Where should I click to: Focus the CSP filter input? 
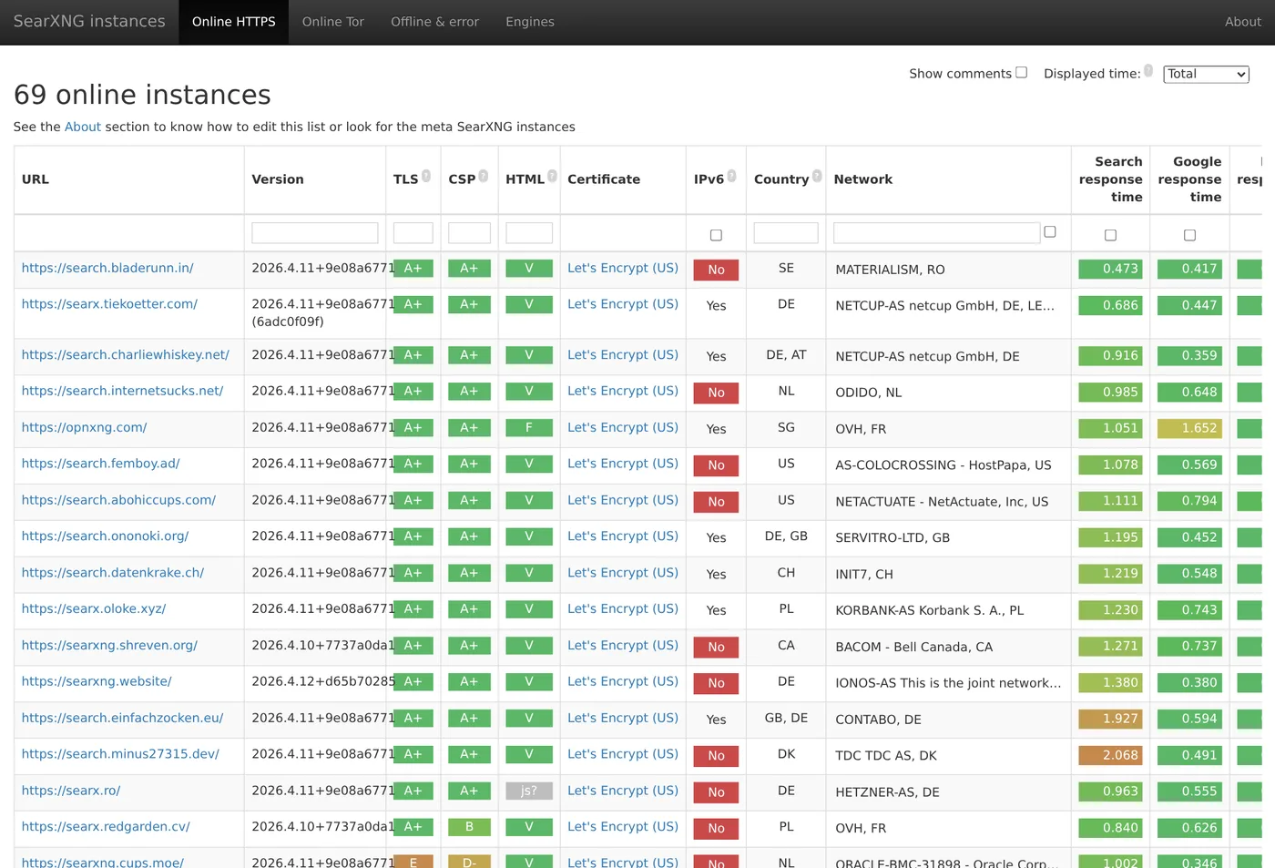(x=469, y=233)
